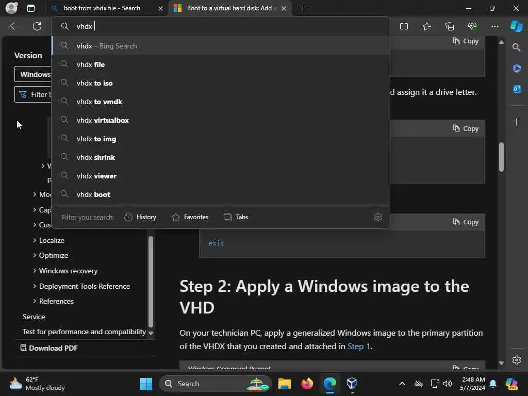Close the boot from vhdx file tab
Screen dimensions: 528x396
click(x=161, y=8)
